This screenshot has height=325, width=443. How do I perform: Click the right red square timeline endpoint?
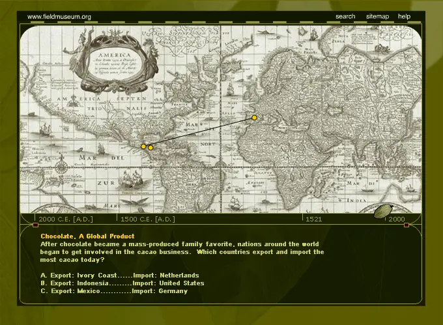point(407,225)
